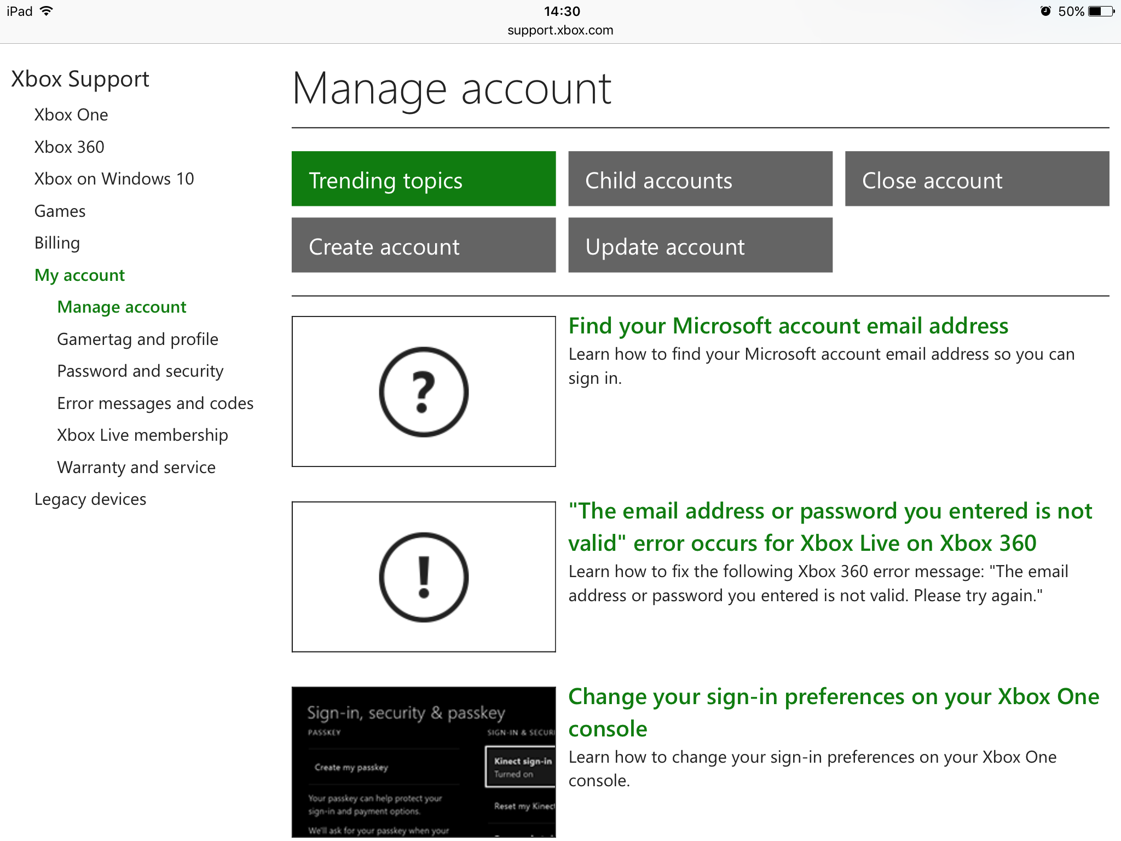Select the Create account tab
Screen dimensions: 1121x841
point(424,245)
